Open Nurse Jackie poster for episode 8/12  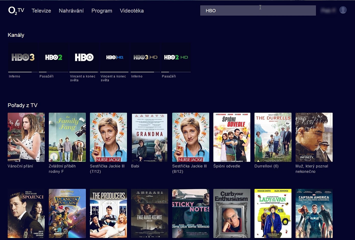coord(191,137)
